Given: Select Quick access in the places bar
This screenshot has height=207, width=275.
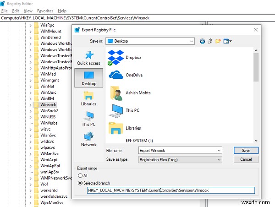Looking at the screenshot, I should [x=89, y=58].
